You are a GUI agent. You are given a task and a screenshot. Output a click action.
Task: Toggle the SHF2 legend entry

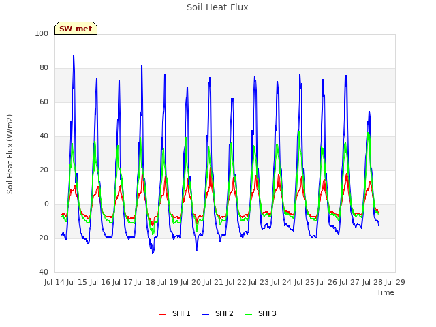217,313
